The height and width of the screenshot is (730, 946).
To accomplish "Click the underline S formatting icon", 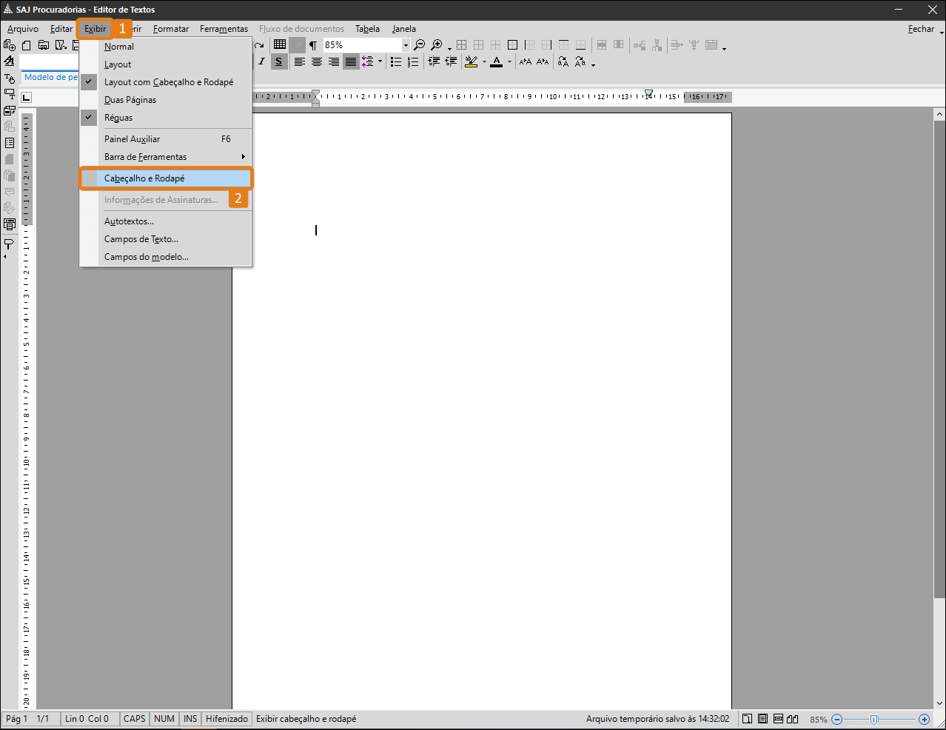I will pyautogui.click(x=279, y=61).
